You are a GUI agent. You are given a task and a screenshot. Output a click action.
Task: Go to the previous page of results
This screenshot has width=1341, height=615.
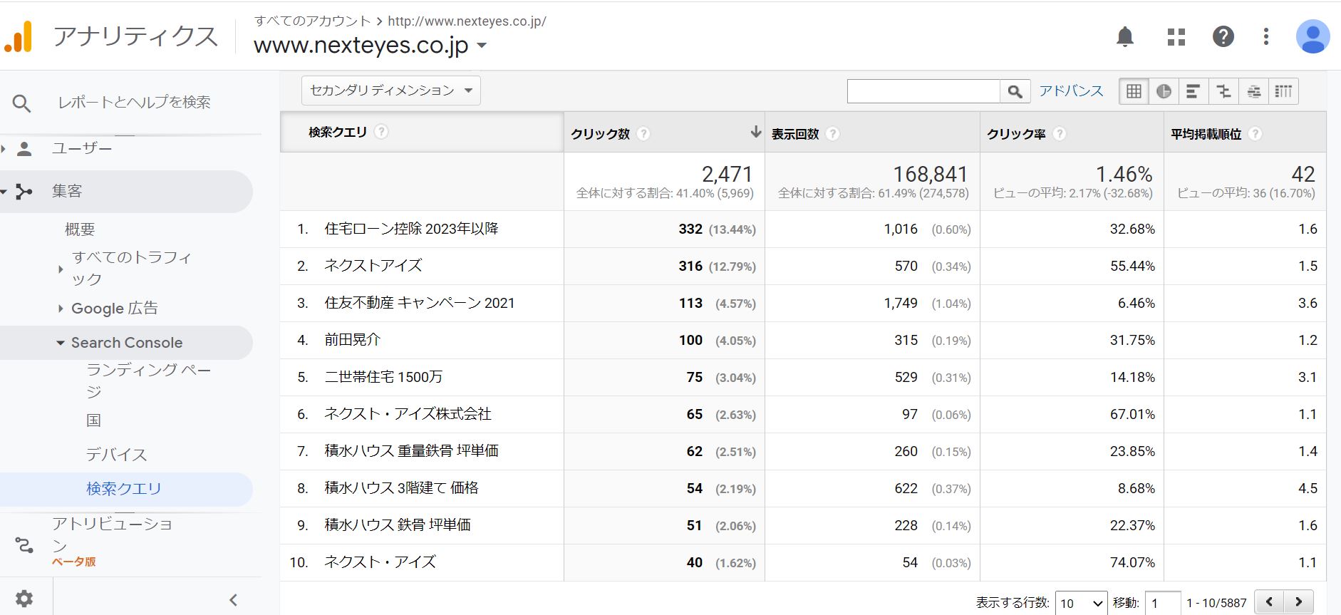(x=1269, y=602)
